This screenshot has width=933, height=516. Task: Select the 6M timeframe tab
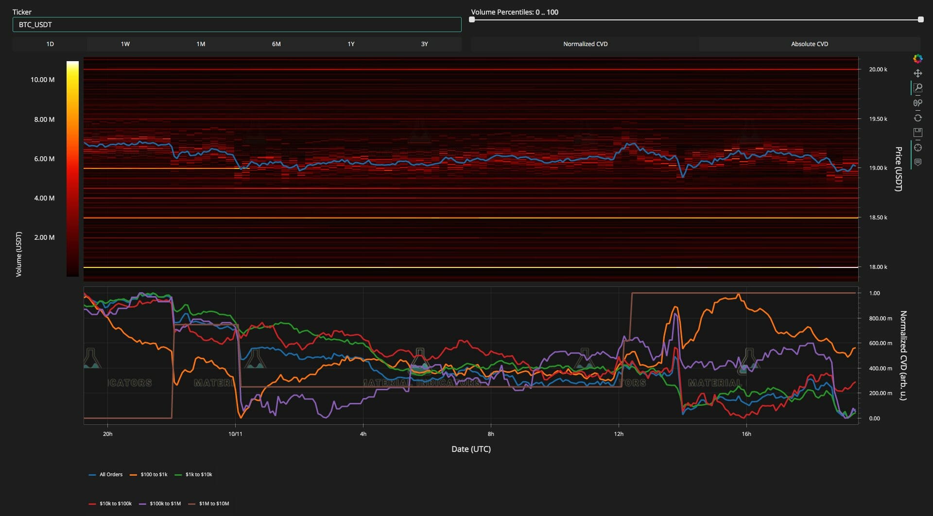[x=276, y=44]
